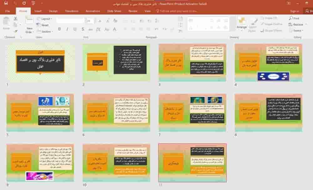Open the Design tab
313x190 pixels.
click(x=53, y=11)
